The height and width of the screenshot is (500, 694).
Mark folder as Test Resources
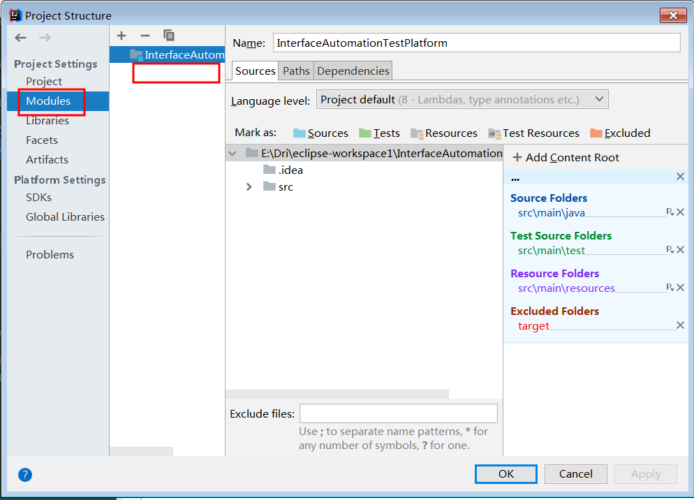click(x=534, y=133)
